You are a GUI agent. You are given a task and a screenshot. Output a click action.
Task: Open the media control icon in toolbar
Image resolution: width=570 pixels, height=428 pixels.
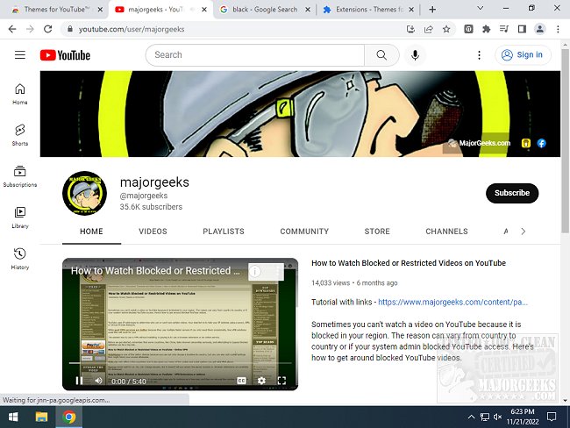point(504,29)
